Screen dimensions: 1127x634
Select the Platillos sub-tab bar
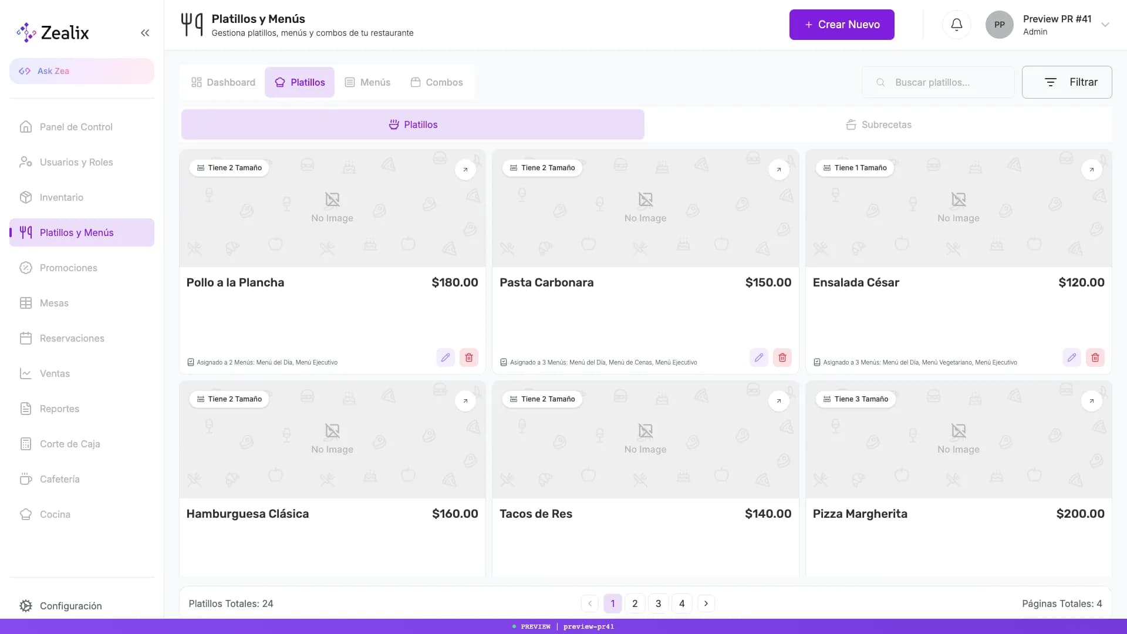[413, 124]
